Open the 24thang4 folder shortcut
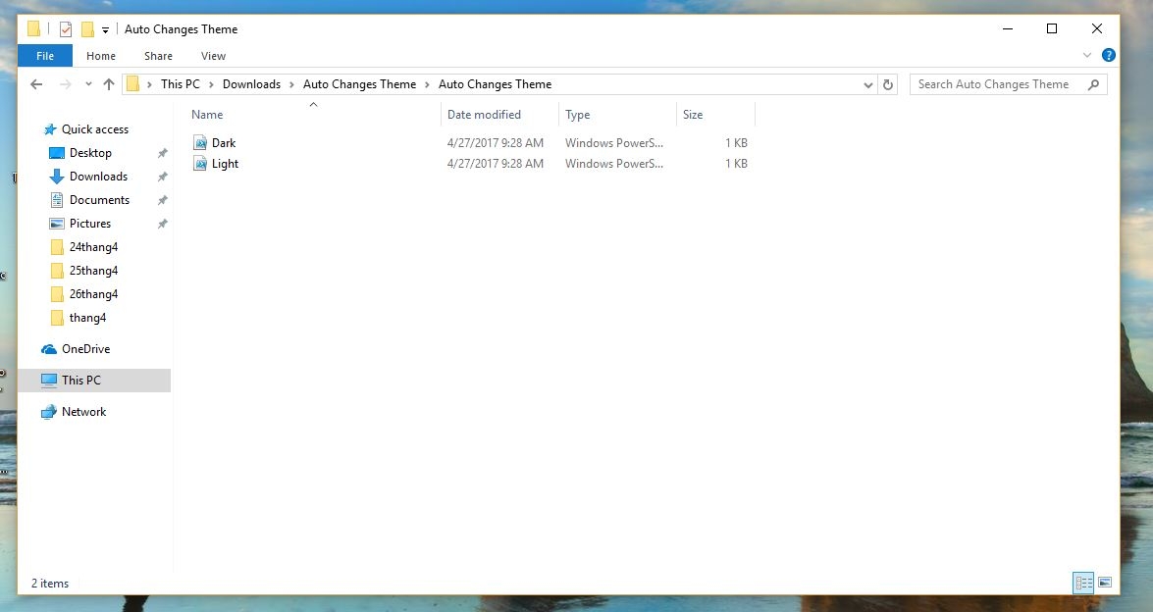 [93, 247]
